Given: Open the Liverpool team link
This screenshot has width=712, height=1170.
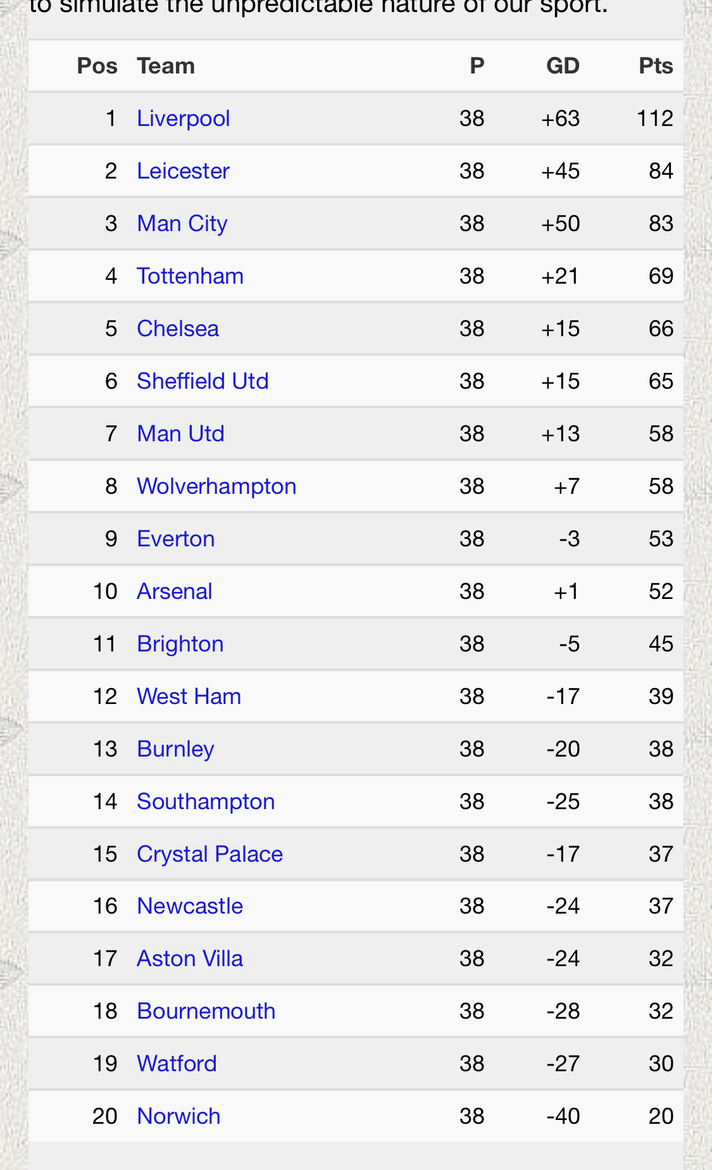Looking at the screenshot, I should coord(183,118).
